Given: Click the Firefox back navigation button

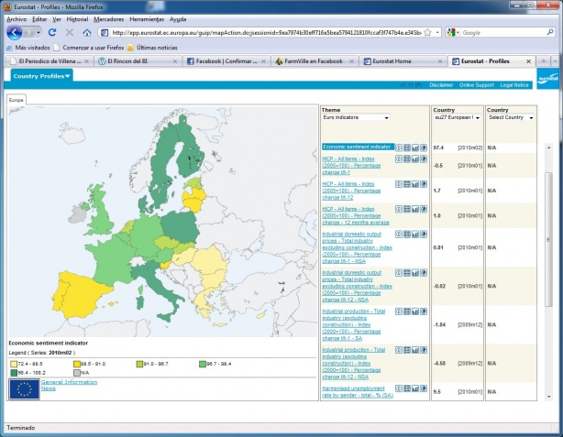Looking at the screenshot, I should point(17,32).
